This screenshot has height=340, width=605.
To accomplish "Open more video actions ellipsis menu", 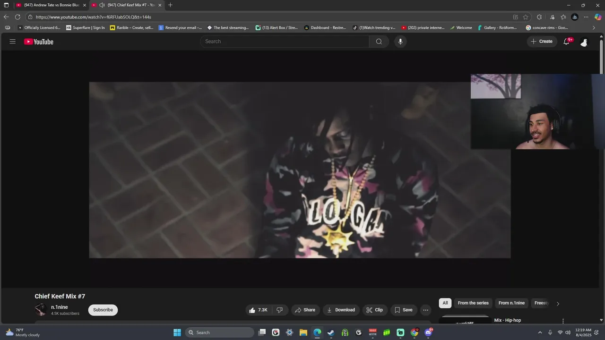I will point(425,310).
